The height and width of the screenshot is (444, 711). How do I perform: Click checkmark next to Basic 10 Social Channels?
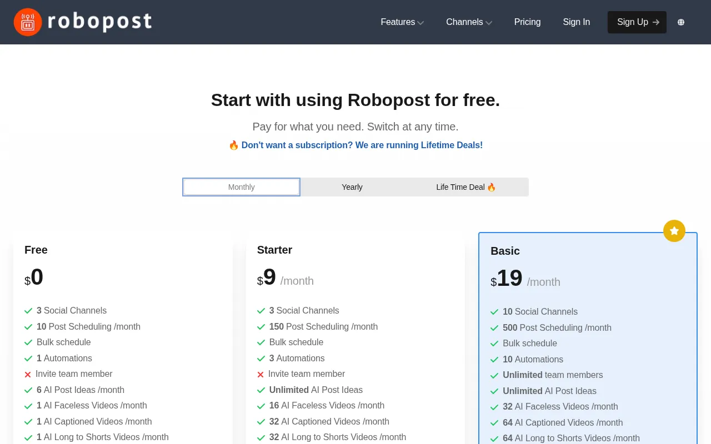(x=494, y=312)
